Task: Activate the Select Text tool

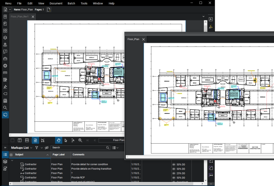Action: [x=73, y=140]
